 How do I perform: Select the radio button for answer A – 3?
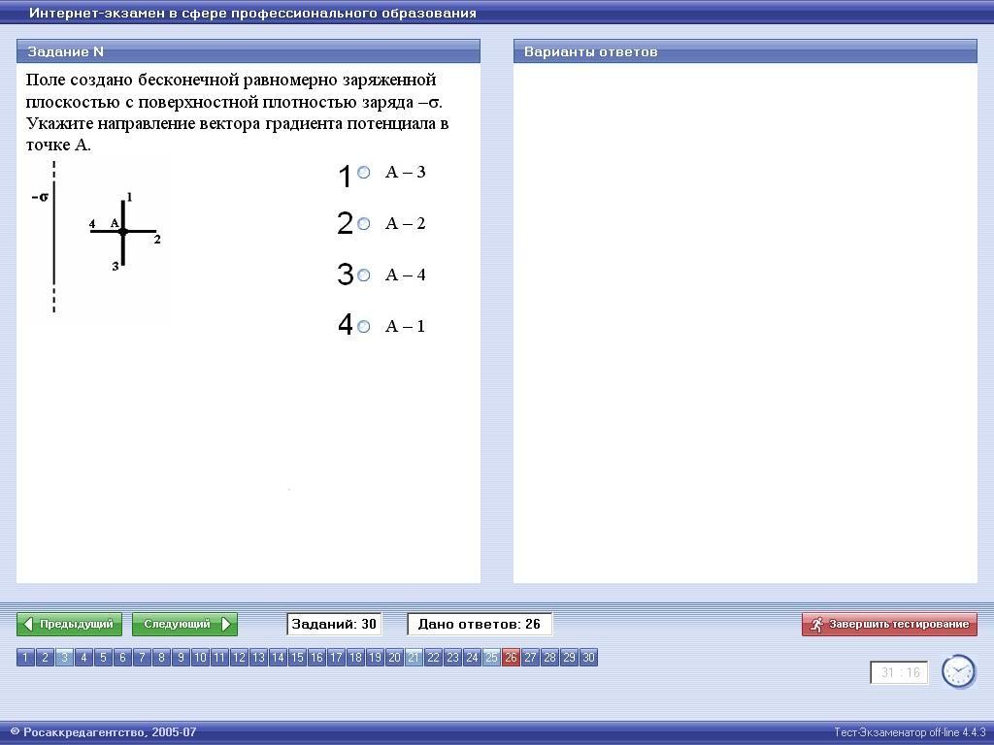click(x=363, y=173)
